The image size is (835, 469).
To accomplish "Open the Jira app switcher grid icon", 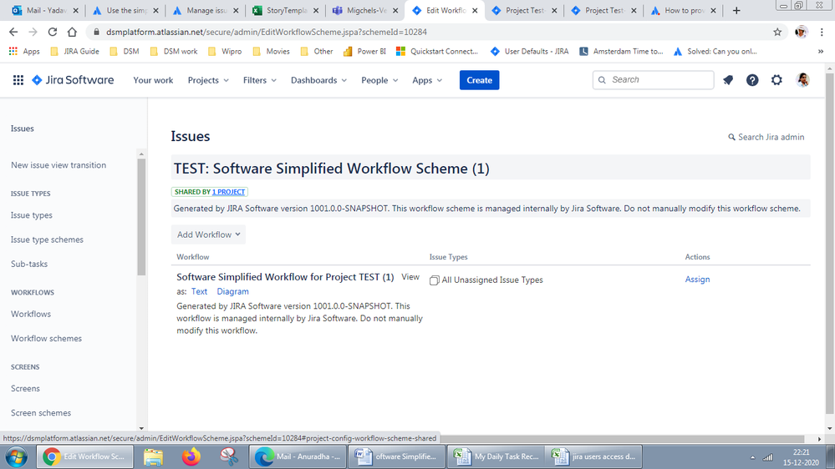I will click(x=18, y=80).
